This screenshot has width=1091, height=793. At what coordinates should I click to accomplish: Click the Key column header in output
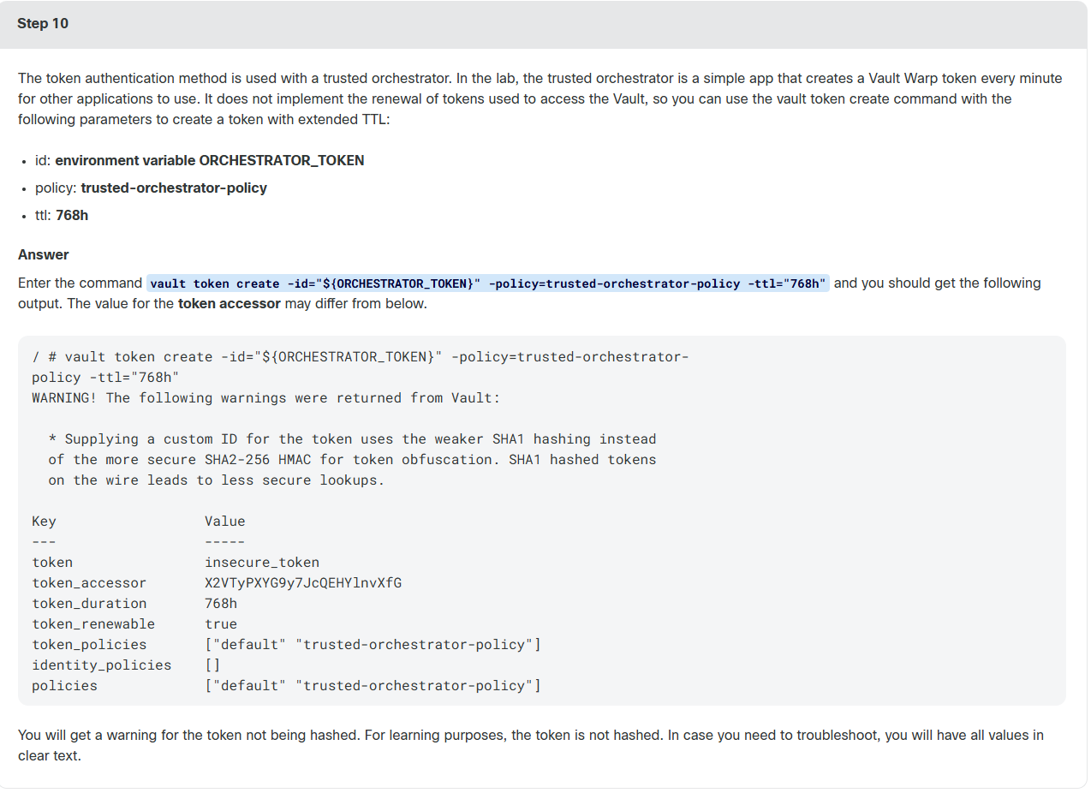[x=44, y=522]
